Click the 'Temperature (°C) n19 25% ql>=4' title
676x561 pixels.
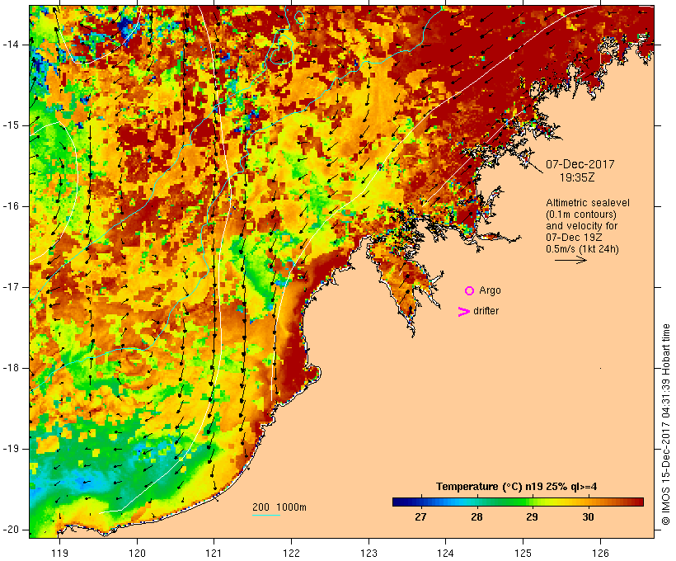tap(517, 487)
